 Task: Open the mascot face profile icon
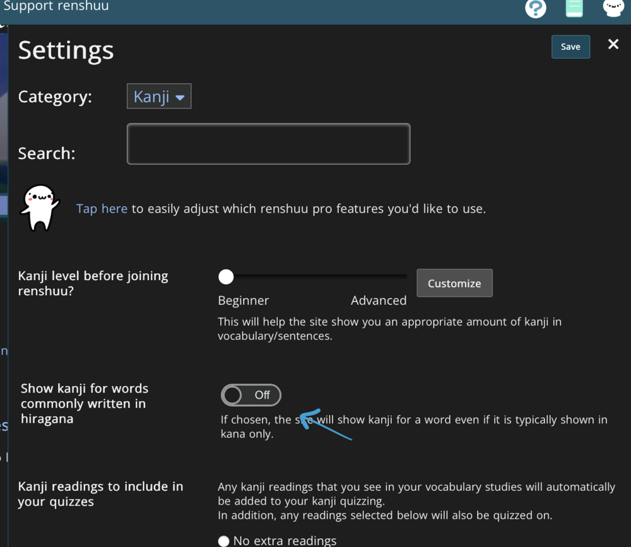(613, 8)
